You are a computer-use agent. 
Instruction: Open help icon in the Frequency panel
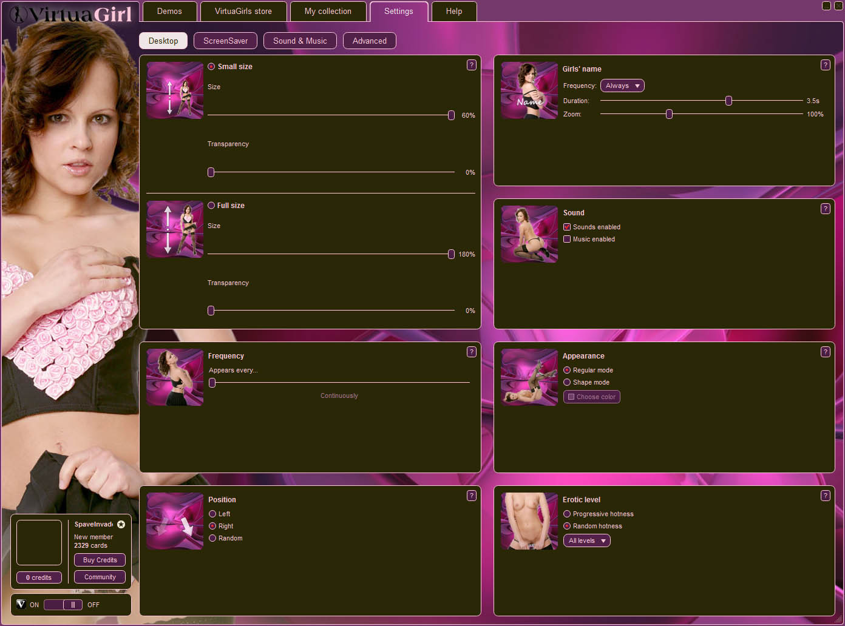pos(471,352)
